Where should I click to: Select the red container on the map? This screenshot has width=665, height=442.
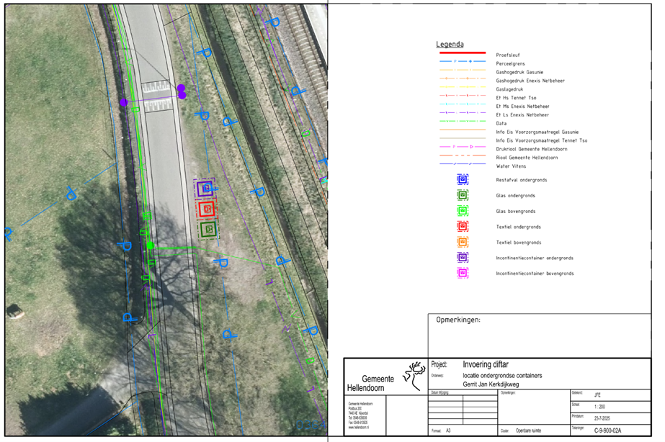pyautogui.click(x=207, y=209)
